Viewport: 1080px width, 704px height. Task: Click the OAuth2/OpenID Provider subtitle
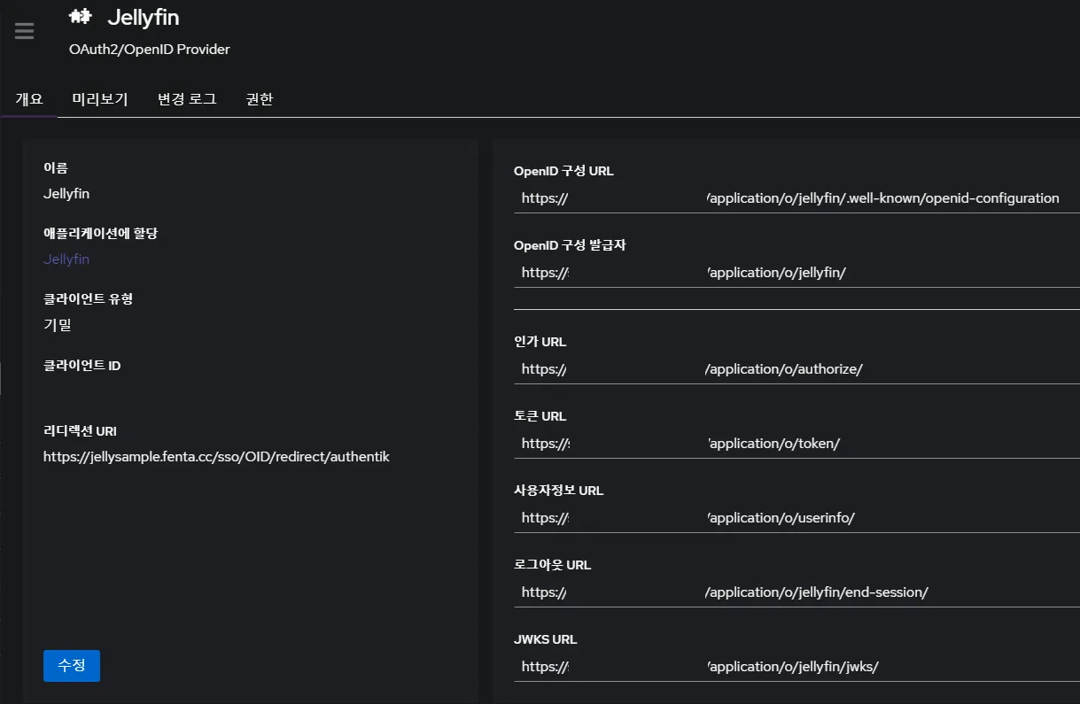pos(149,50)
